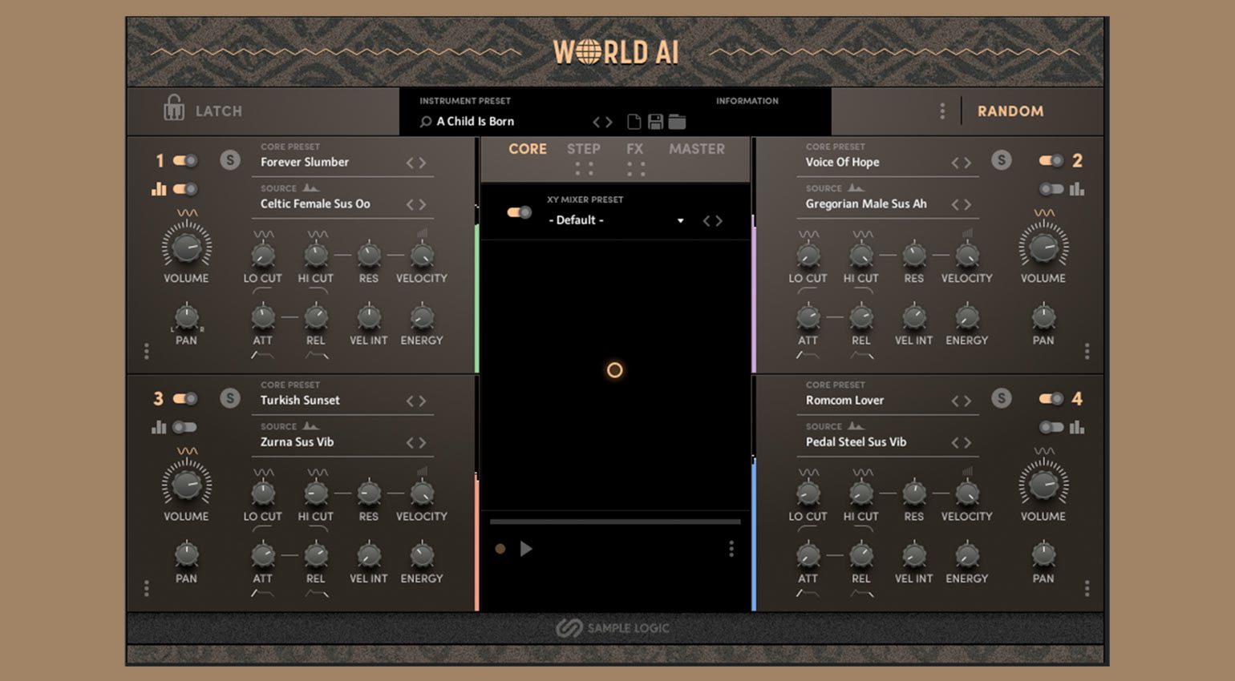Step Voice Of Hope core preset arrows

(961, 163)
